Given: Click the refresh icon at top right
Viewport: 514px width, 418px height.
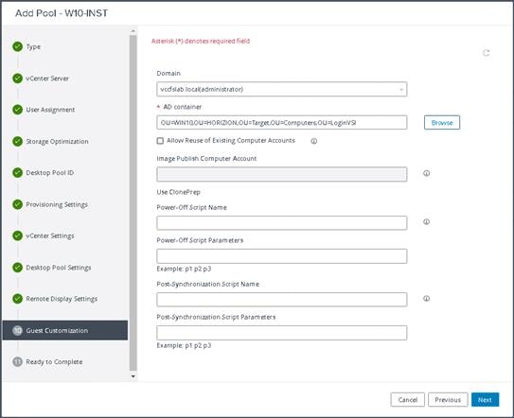Looking at the screenshot, I should click(x=487, y=53).
